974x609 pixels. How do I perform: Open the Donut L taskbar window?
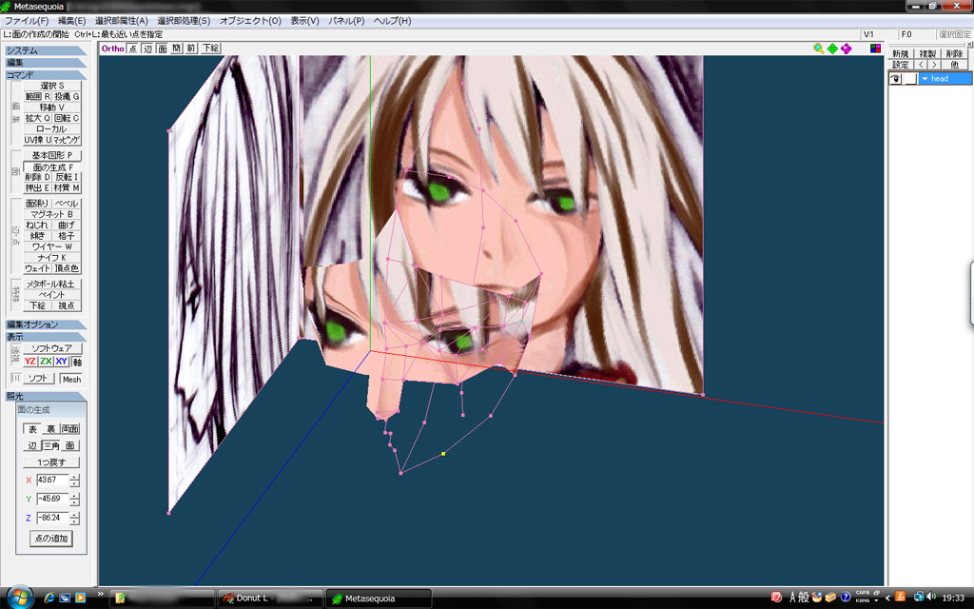[x=269, y=598]
